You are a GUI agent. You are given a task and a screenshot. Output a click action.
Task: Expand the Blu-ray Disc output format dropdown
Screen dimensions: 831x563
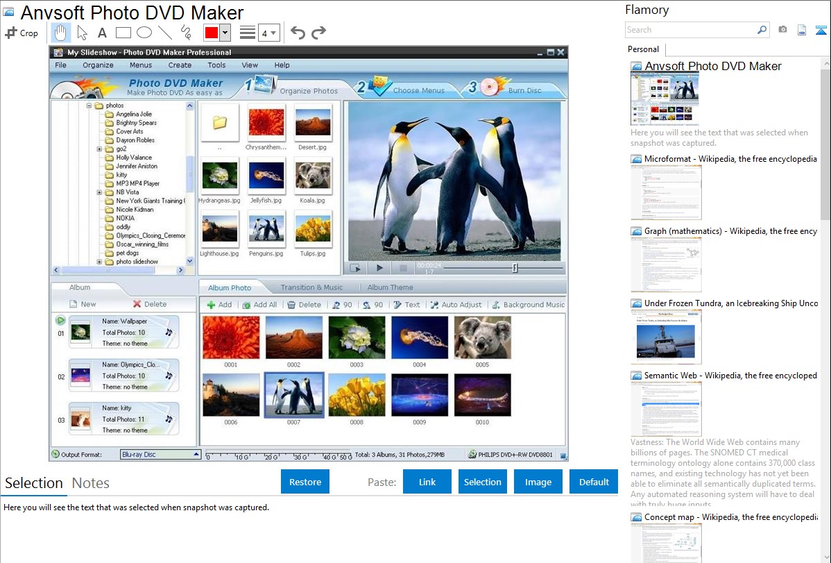[196, 455]
